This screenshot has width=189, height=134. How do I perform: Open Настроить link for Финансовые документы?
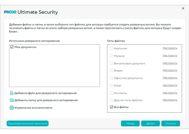tap(170, 63)
